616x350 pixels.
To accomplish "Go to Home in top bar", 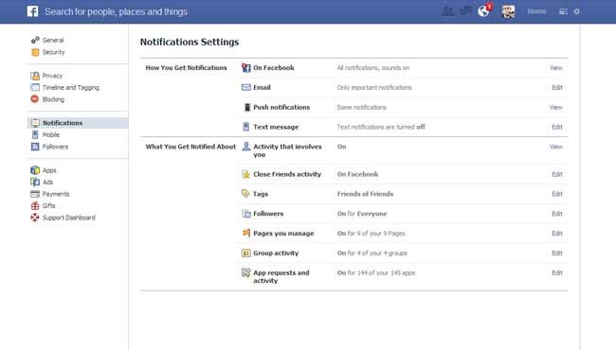I will (536, 11).
